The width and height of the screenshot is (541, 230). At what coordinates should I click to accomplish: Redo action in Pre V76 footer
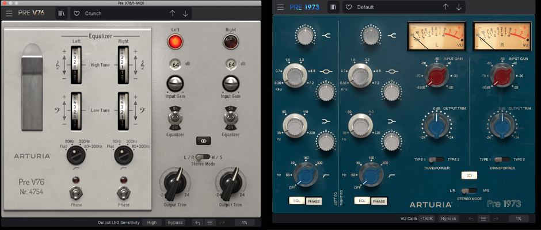pyautogui.click(x=221, y=223)
